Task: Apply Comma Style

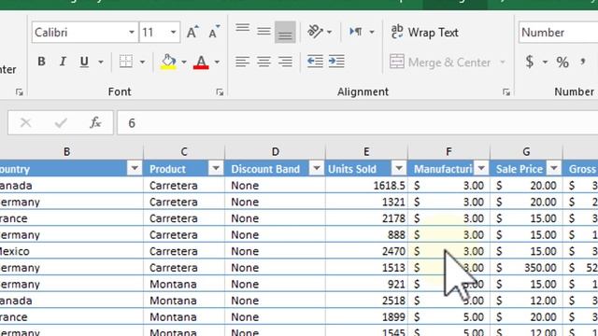Action: (x=583, y=62)
